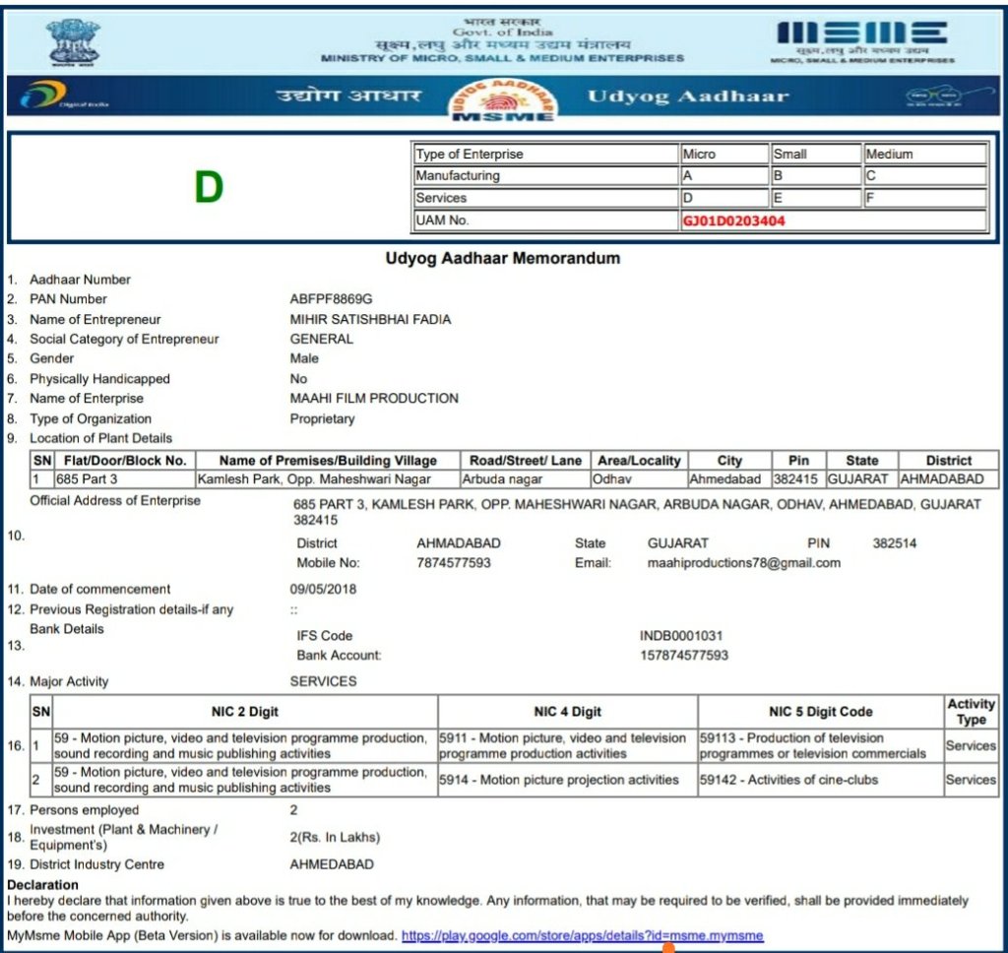This screenshot has height=953, width=1008.
Task: Click the Digital India logo
Action: pyautogui.click(x=63, y=96)
